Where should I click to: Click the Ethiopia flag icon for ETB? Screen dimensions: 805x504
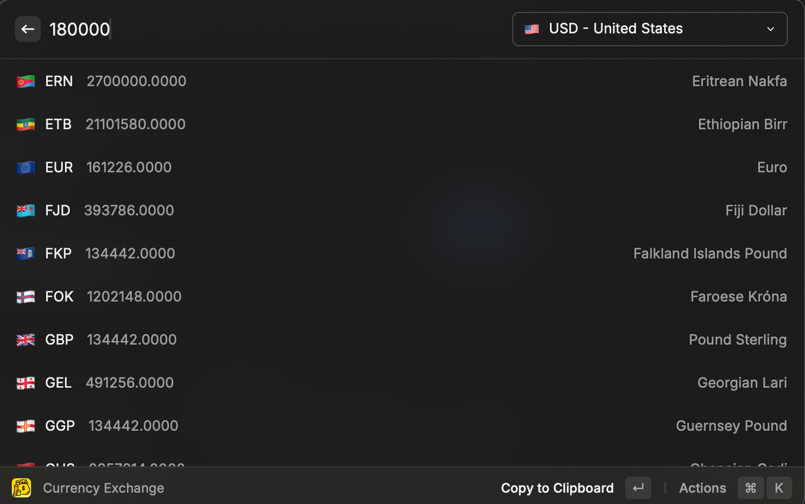point(25,125)
